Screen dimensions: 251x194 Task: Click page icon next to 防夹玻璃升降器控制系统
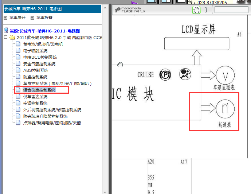click(18, 116)
